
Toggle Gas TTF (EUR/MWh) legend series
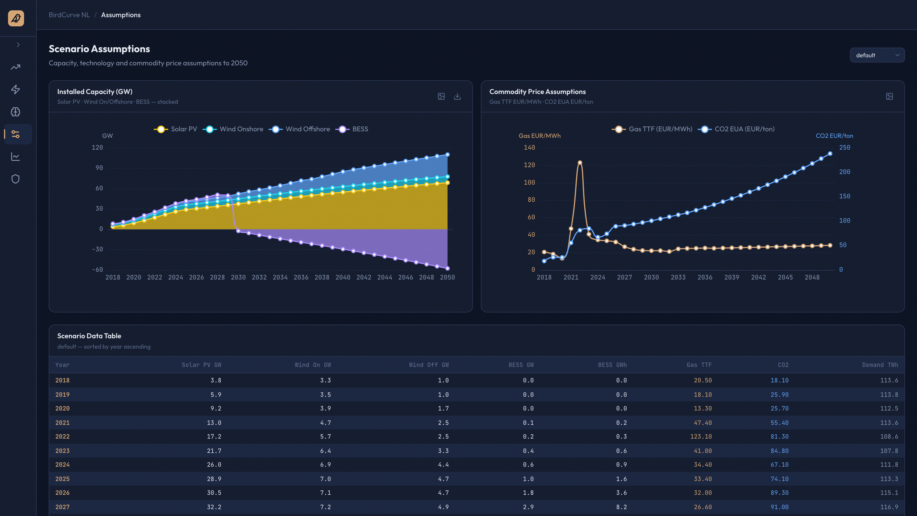click(x=652, y=129)
